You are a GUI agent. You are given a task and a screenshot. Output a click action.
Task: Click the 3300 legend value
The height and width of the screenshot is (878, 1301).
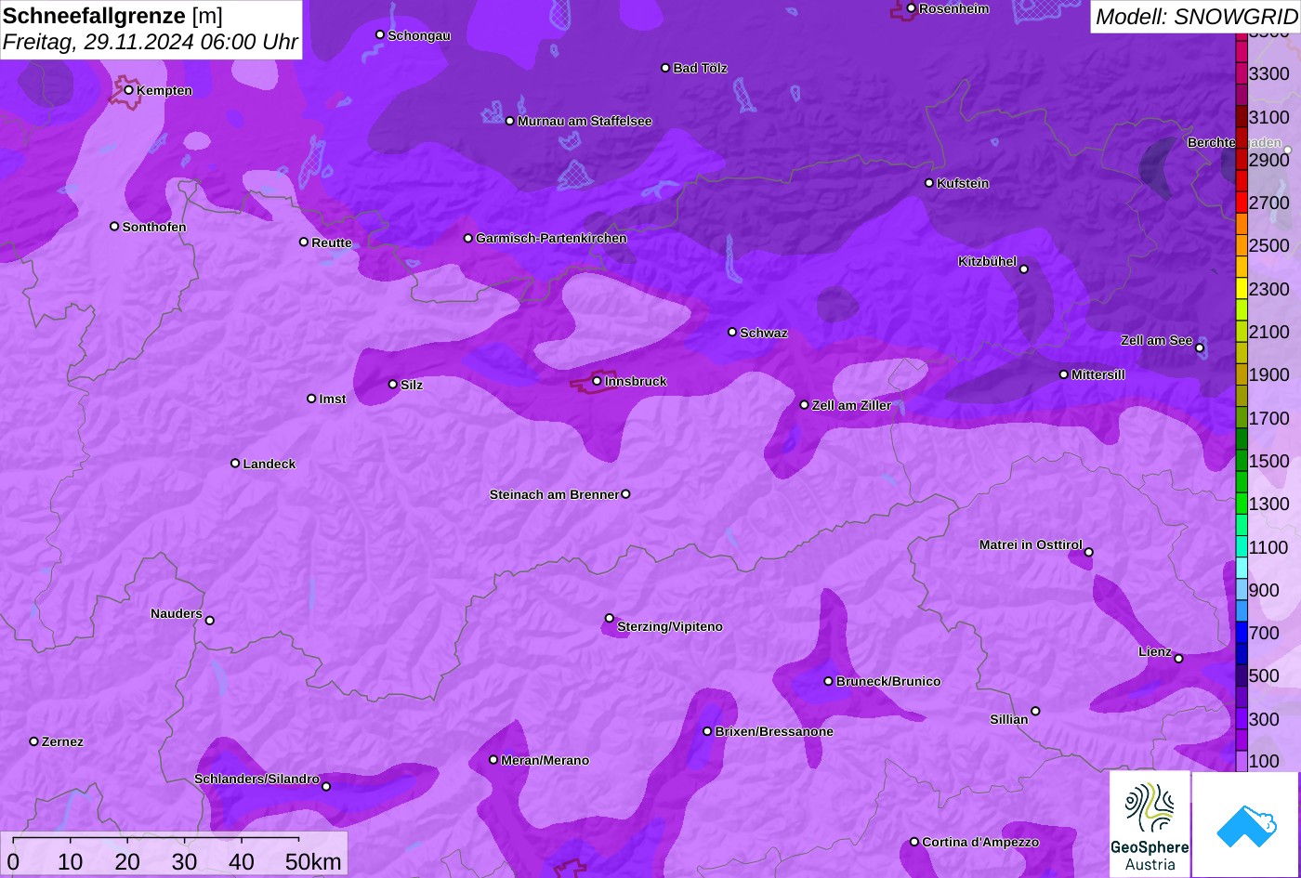click(1269, 73)
